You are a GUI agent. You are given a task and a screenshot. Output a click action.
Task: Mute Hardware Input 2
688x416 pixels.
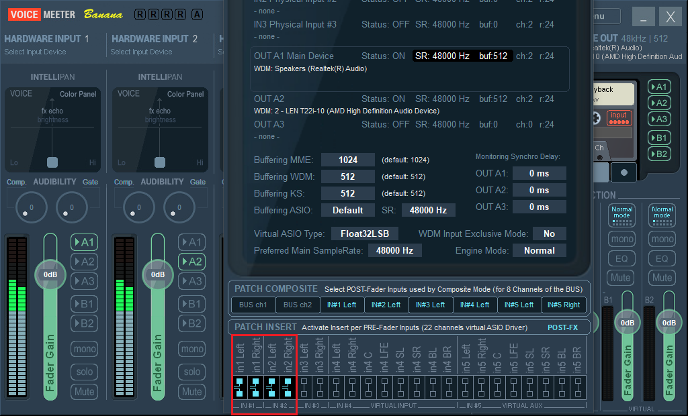pyautogui.click(x=191, y=391)
